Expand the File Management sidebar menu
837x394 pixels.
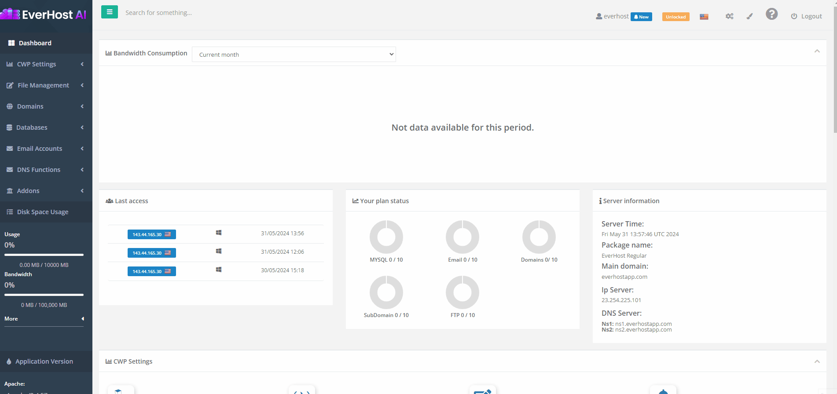click(46, 85)
